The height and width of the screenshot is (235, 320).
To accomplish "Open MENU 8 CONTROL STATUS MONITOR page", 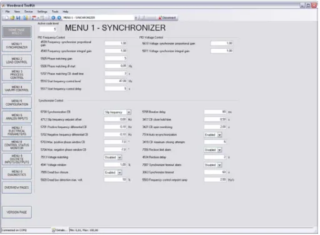I will 17,145.
